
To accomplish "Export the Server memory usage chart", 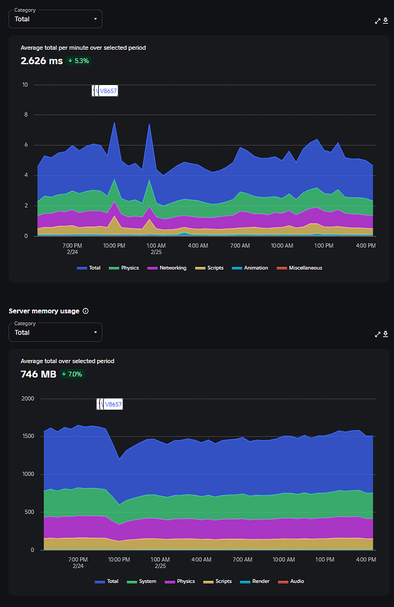I will [386, 334].
